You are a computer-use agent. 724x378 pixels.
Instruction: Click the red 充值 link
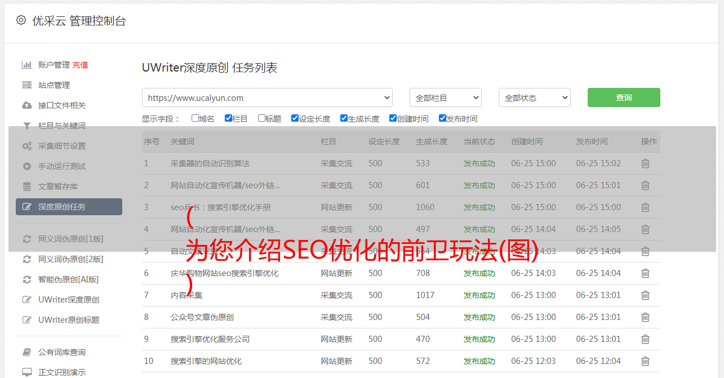click(x=80, y=65)
